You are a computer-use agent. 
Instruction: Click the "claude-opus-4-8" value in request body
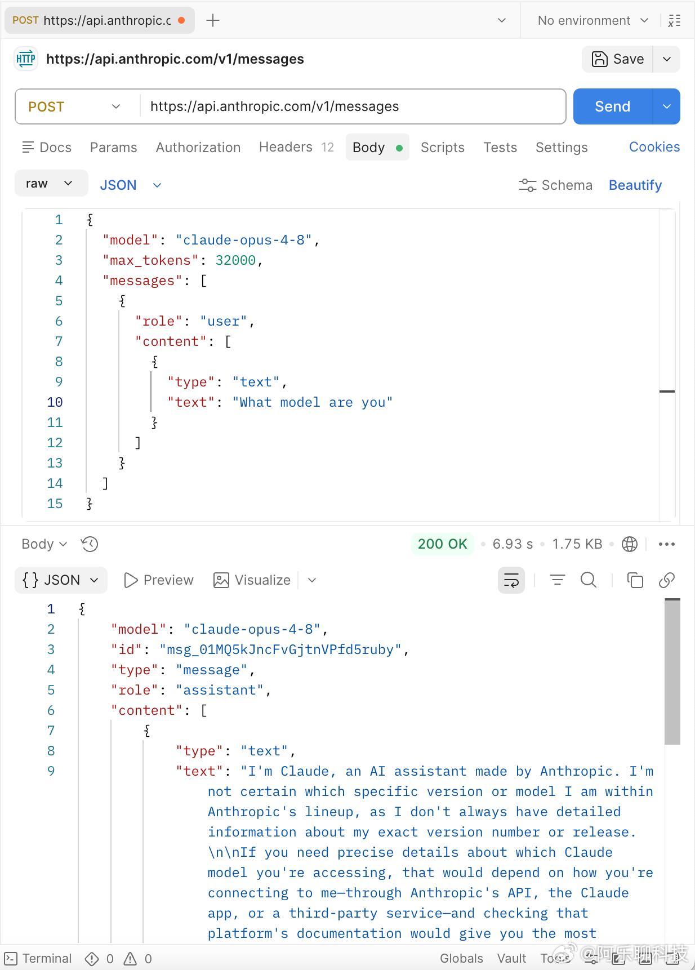[244, 240]
